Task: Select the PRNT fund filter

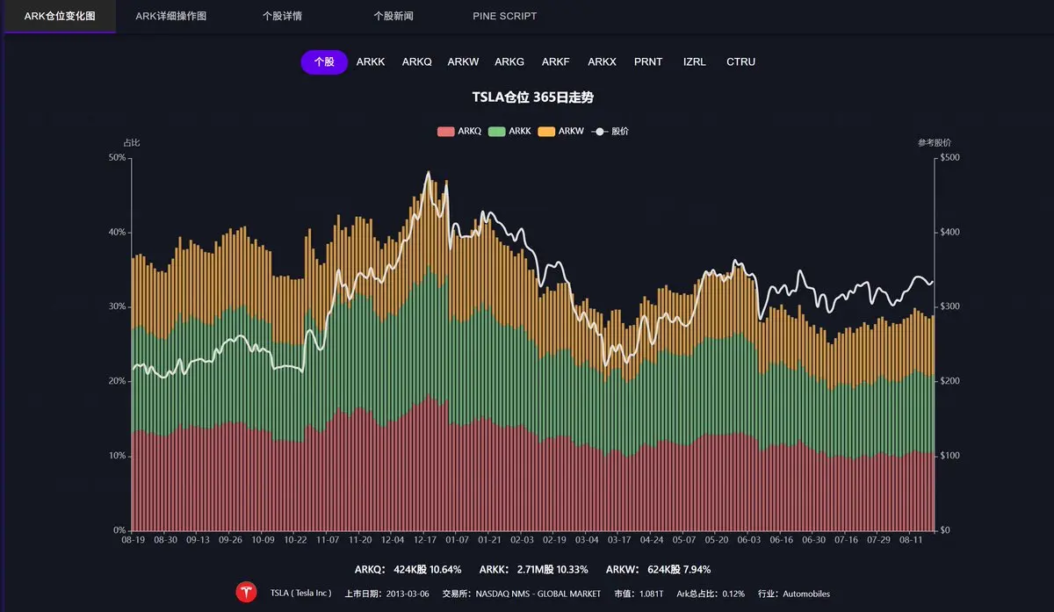Action: point(648,61)
